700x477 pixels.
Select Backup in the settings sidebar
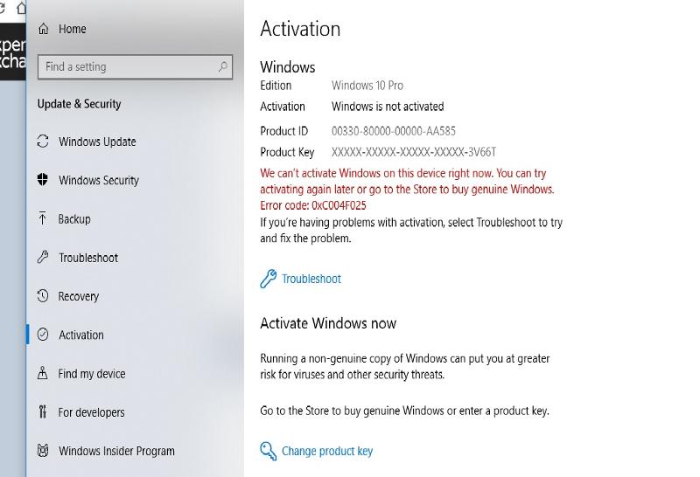74,219
